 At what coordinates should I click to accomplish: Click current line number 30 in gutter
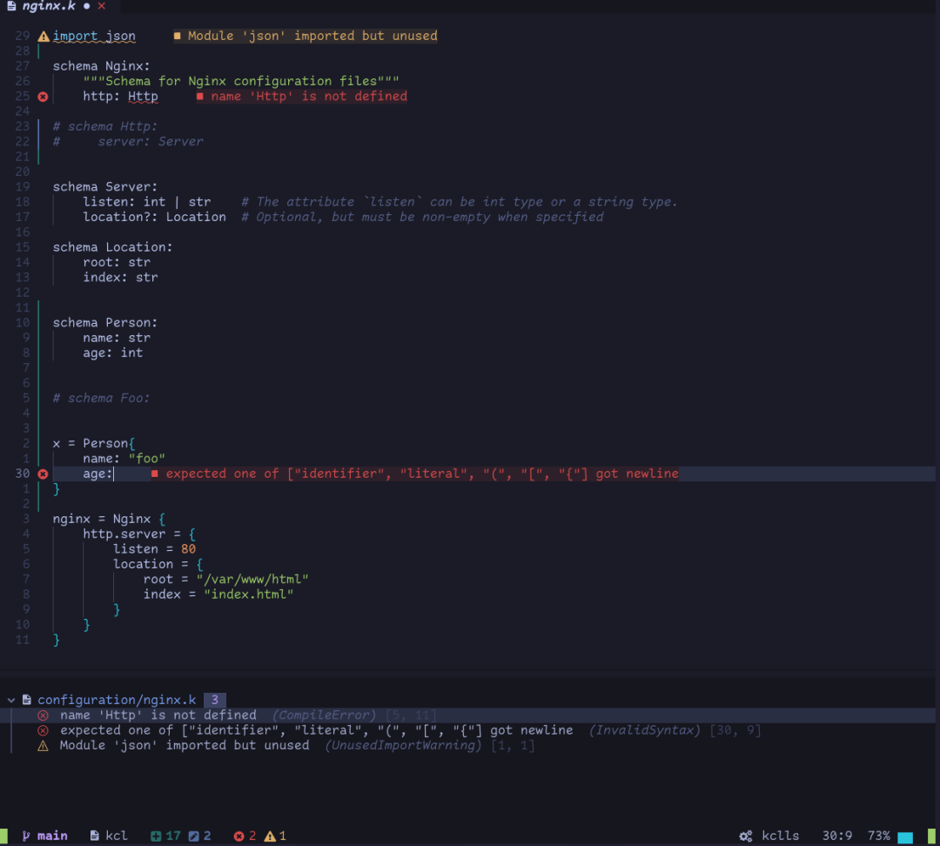pos(22,473)
